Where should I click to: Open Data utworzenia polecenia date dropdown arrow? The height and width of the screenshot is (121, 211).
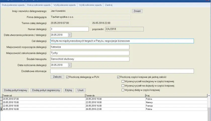(x=70, y=35)
